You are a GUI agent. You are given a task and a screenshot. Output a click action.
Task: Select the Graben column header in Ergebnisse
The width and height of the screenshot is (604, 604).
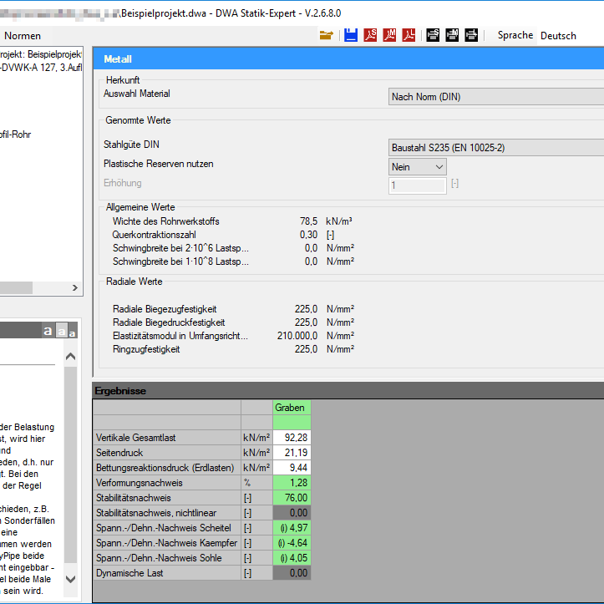[292, 408]
